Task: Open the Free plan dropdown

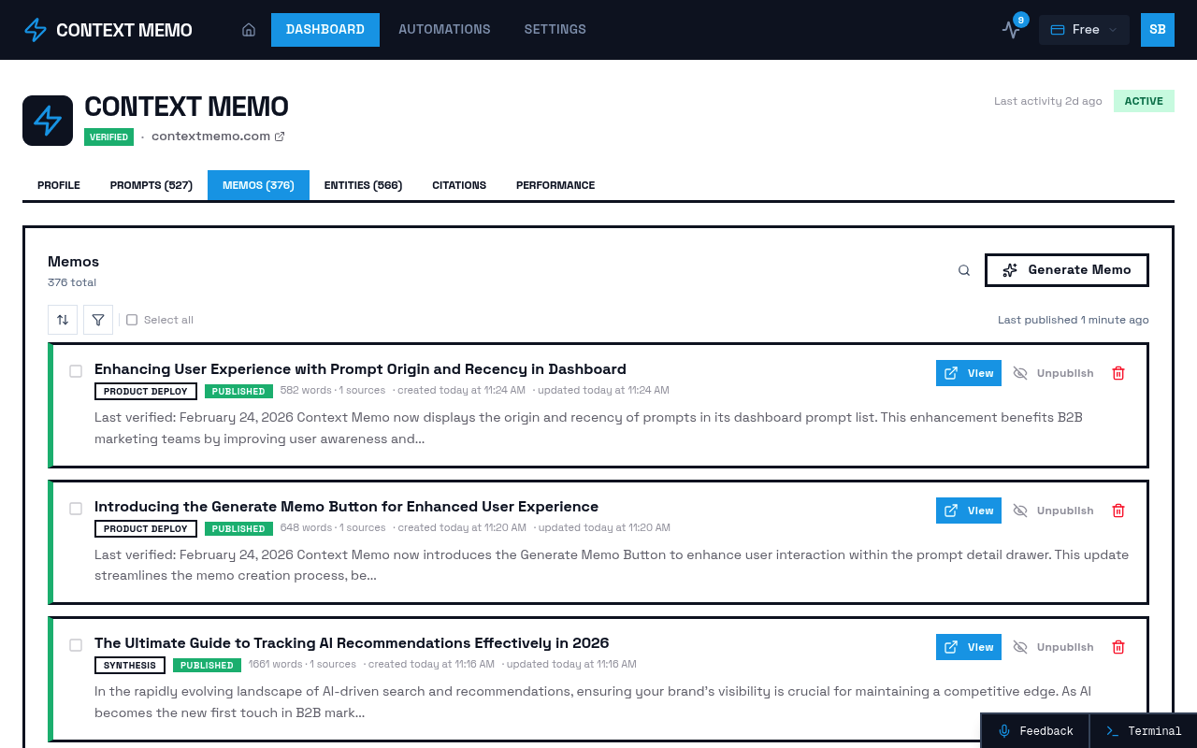Action: pyautogui.click(x=1084, y=29)
